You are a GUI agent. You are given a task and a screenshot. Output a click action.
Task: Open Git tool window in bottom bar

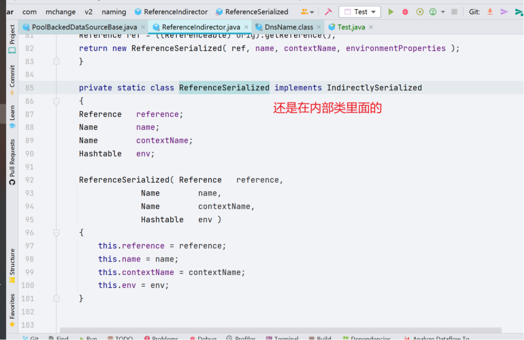click(x=30, y=338)
